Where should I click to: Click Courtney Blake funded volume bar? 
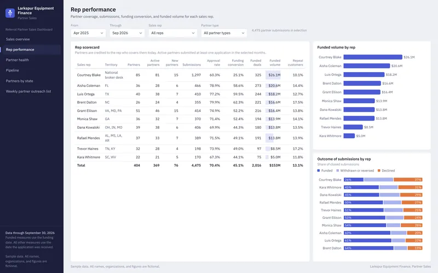373,57
